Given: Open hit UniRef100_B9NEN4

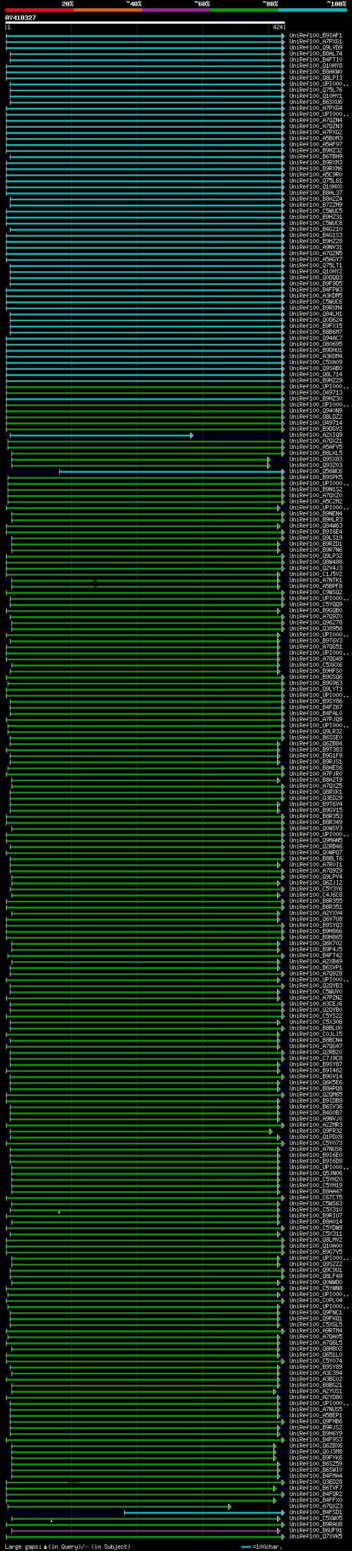Looking at the screenshot, I should tap(316, 513).
